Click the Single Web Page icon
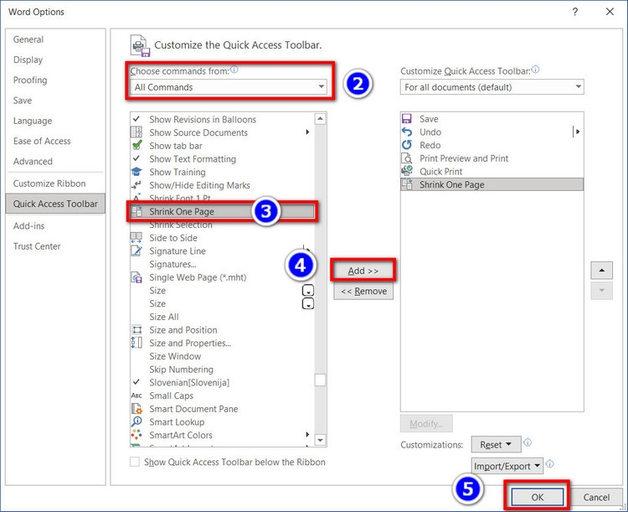The height and width of the screenshot is (512, 628). (x=136, y=277)
